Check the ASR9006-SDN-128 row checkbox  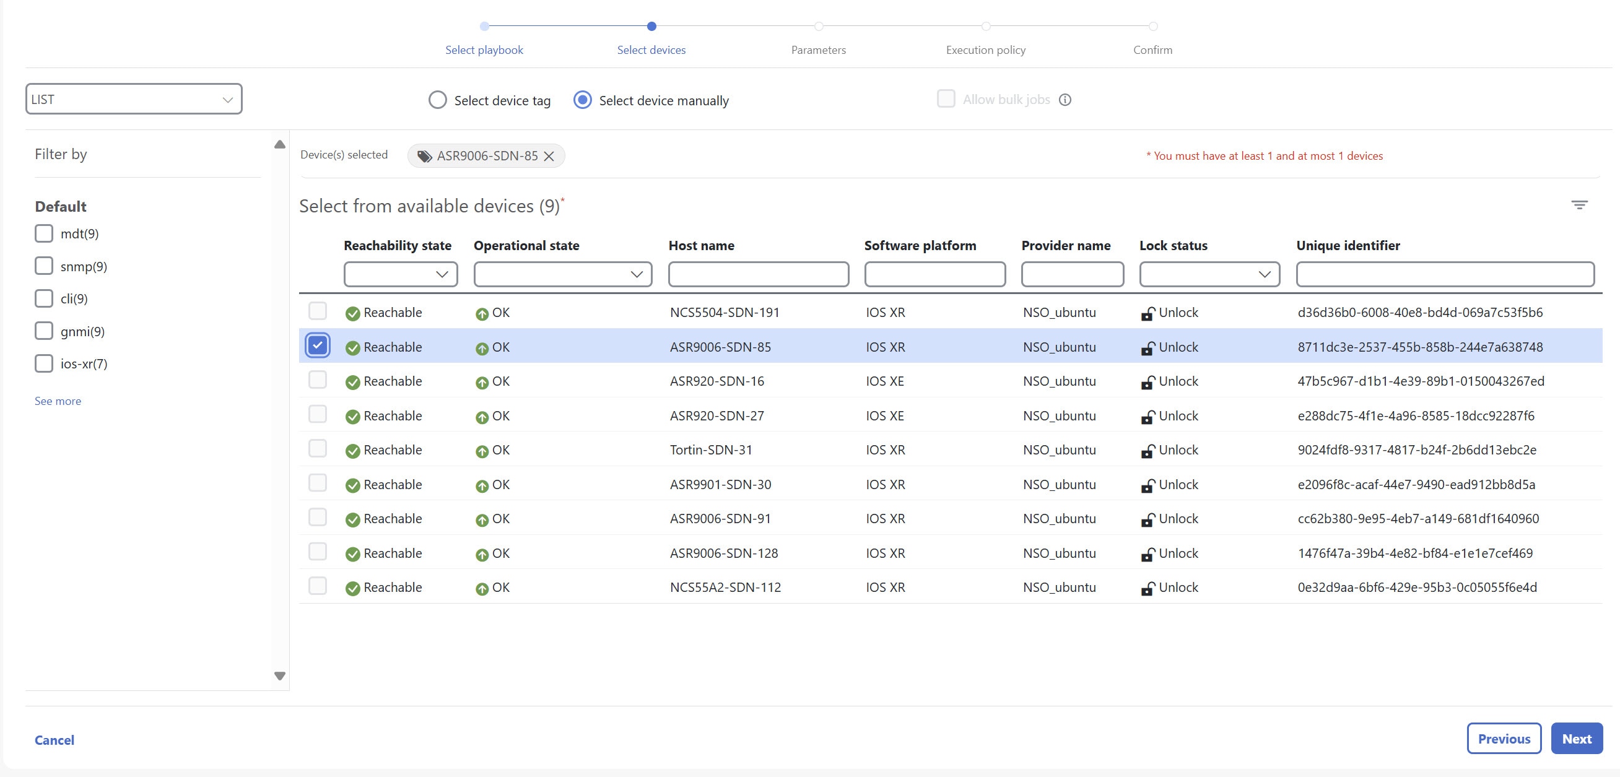click(x=318, y=551)
